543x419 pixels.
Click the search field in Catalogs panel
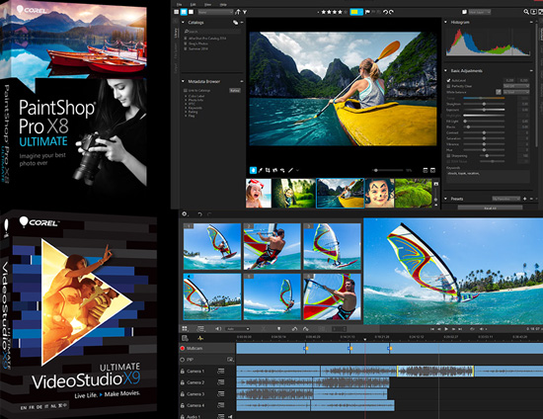point(212,32)
